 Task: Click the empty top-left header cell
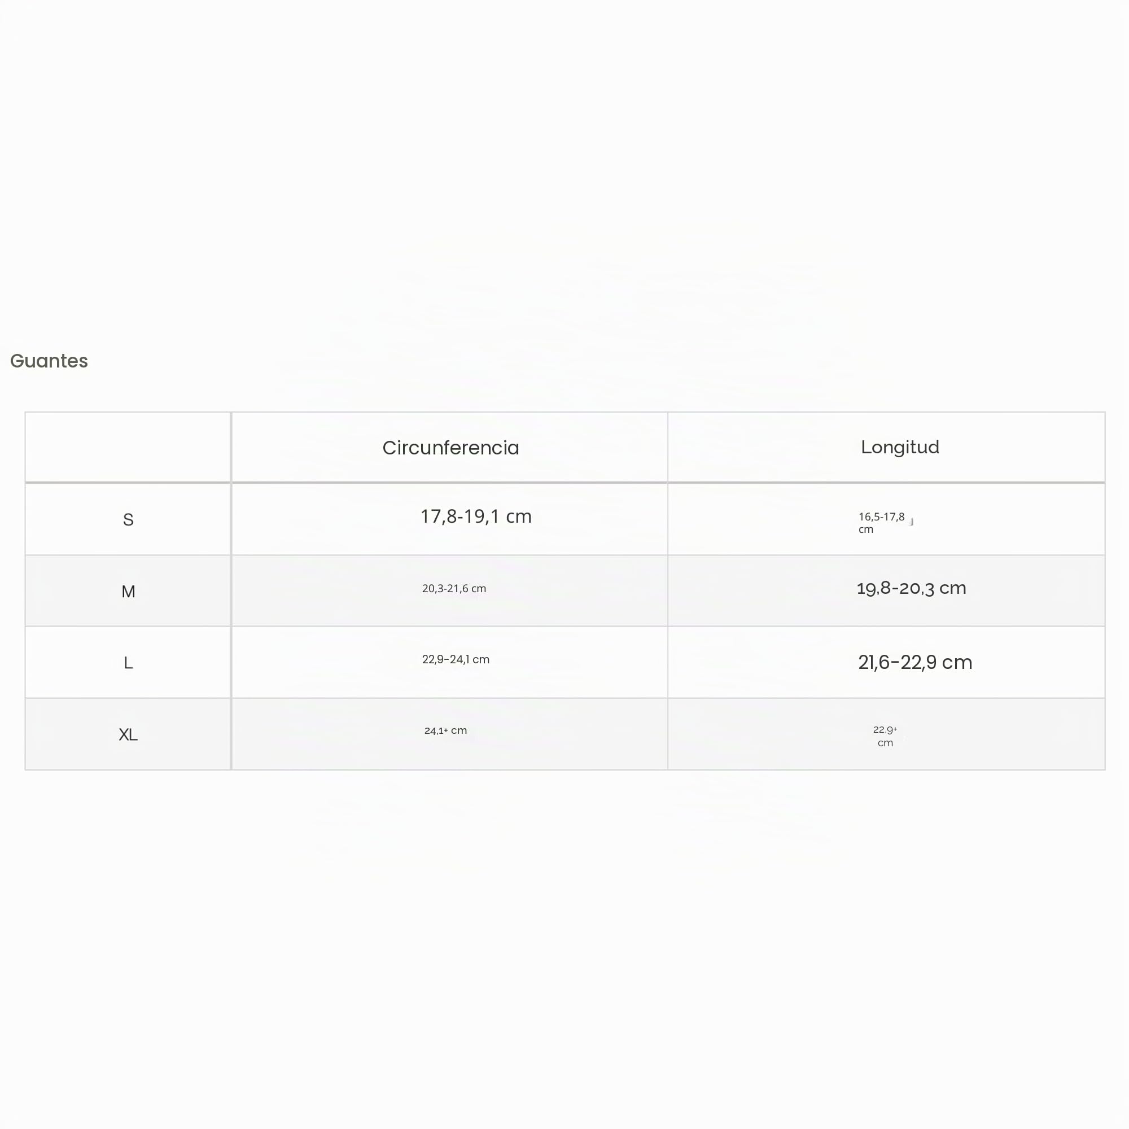pyautogui.click(x=128, y=448)
